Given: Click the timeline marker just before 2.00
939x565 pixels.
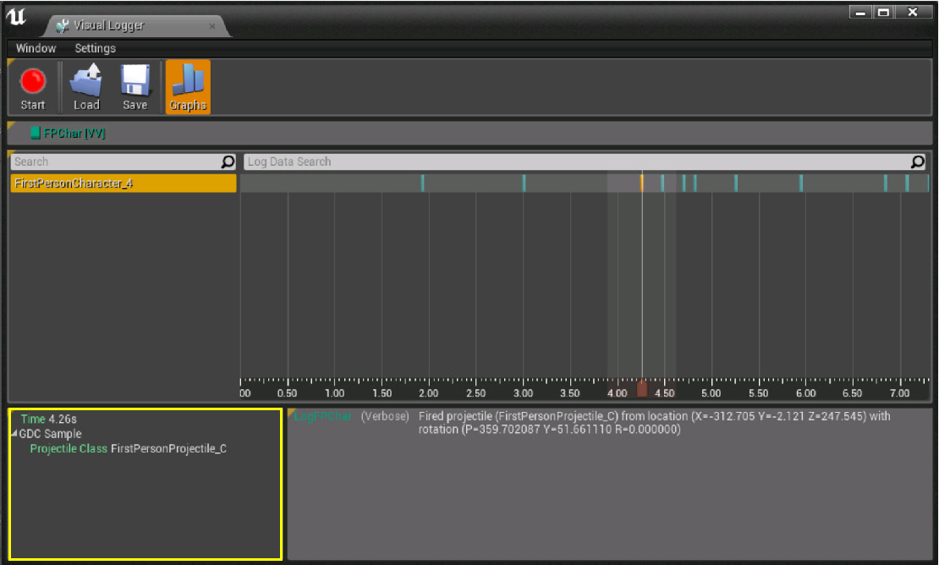Looking at the screenshot, I should click(422, 184).
